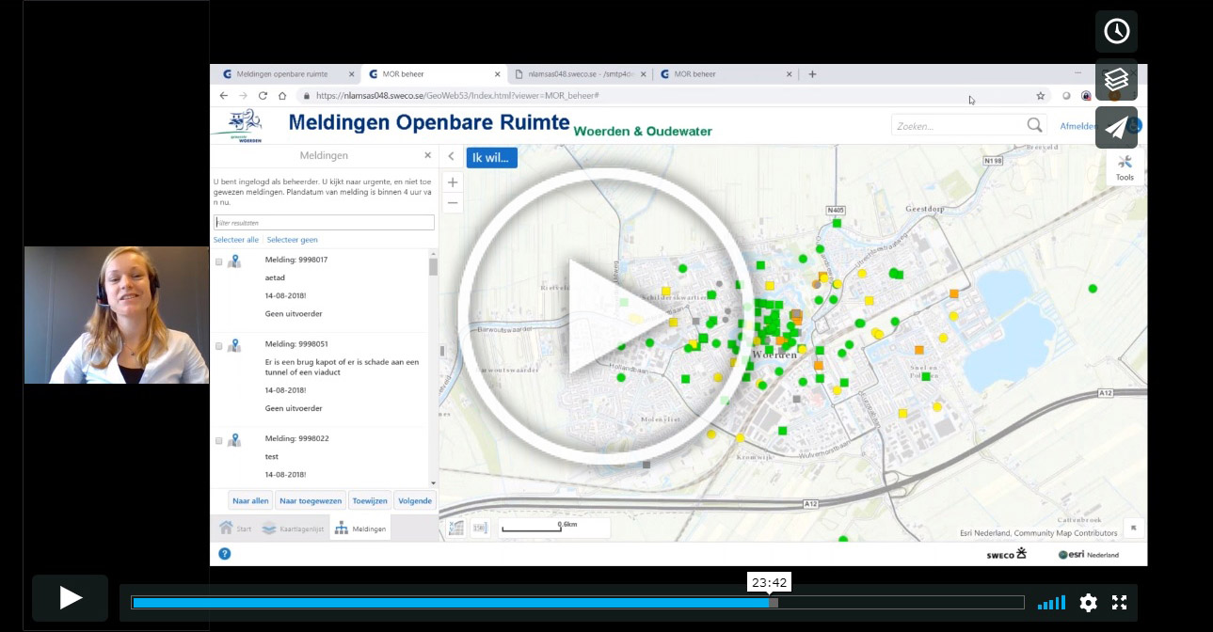Open video settings gear icon
The image size is (1213, 632).
pos(1088,603)
